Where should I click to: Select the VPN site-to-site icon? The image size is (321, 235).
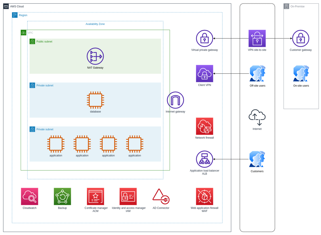[257, 38]
